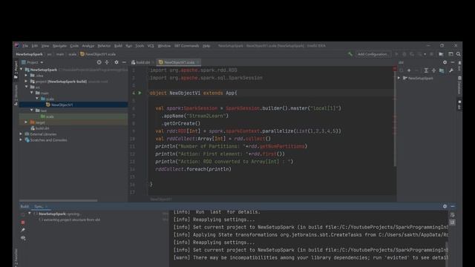This screenshot has width=475, height=267.
Task: Switch to the build.sbt editor tab
Action: 142,62
